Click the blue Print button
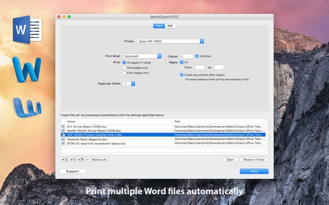Image resolution: width=329 pixels, height=205 pixels. pos(254,171)
